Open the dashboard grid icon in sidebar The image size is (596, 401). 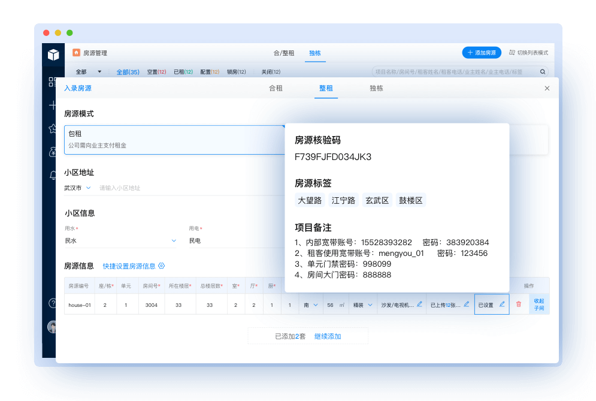coord(53,82)
